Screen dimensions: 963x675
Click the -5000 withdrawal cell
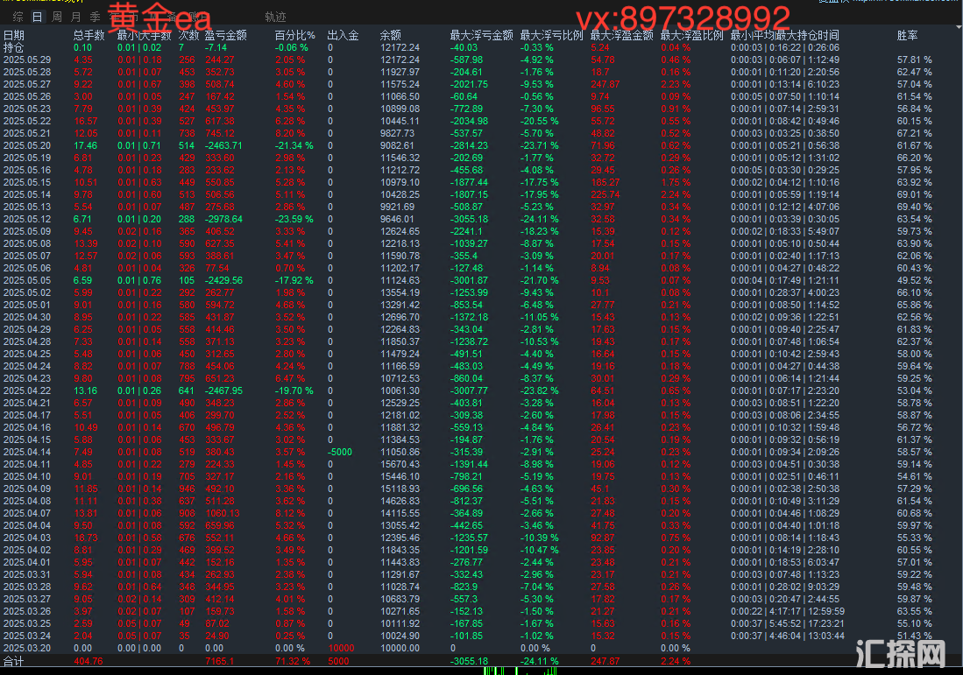click(x=340, y=453)
